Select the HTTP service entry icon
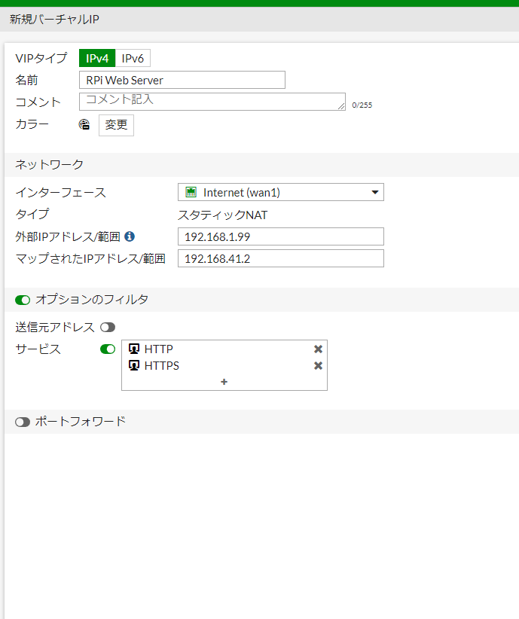The width and height of the screenshot is (519, 619). coord(134,349)
